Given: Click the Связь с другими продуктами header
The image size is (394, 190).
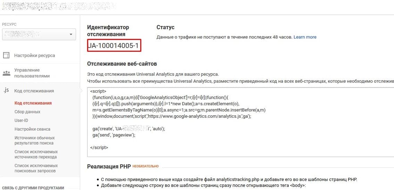Looking at the screenshot, I should (33, 188).
